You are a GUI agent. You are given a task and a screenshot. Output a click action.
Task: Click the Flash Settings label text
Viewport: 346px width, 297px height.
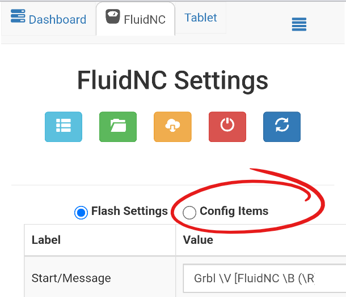click(129, 212)
